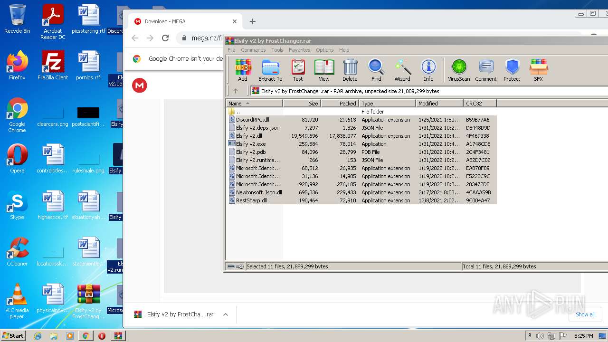Open CCleaner desktop shortcut
This screenshot has height=342, width=608.
pyautogui.click(x=17, y=252)
